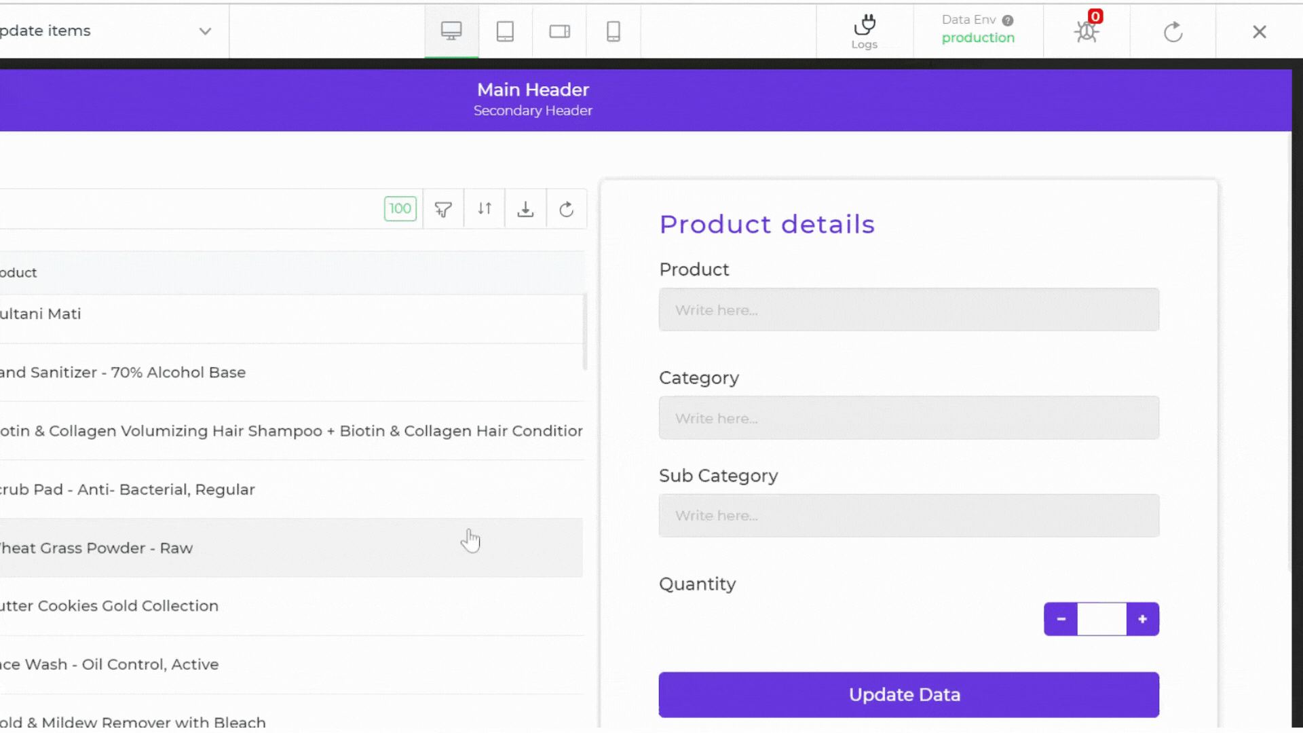Reload the app preview

[1173, 32]
